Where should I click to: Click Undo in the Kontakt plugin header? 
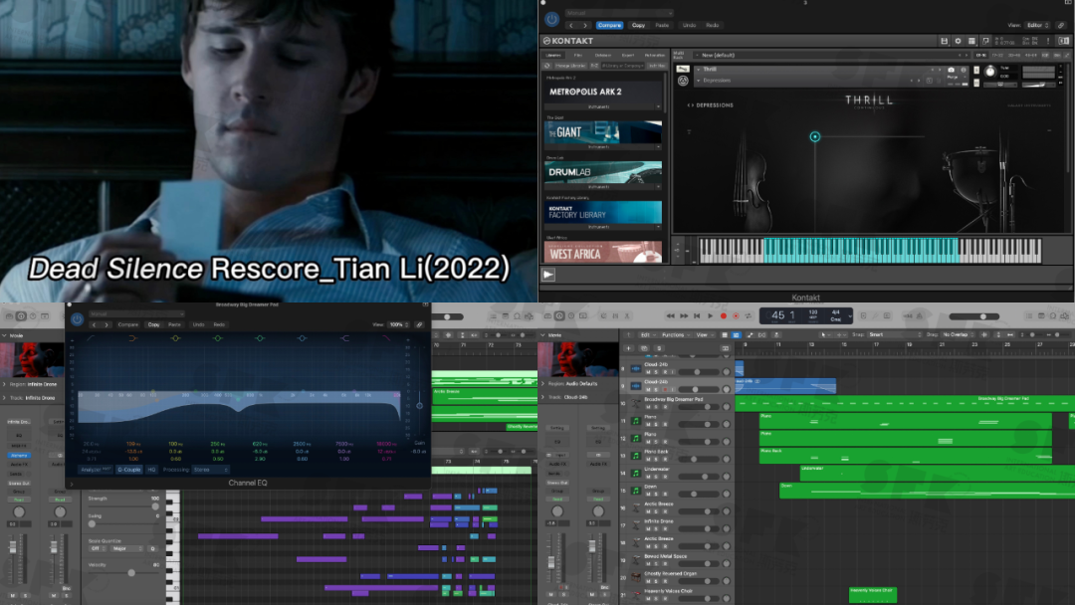click(689, 25)
